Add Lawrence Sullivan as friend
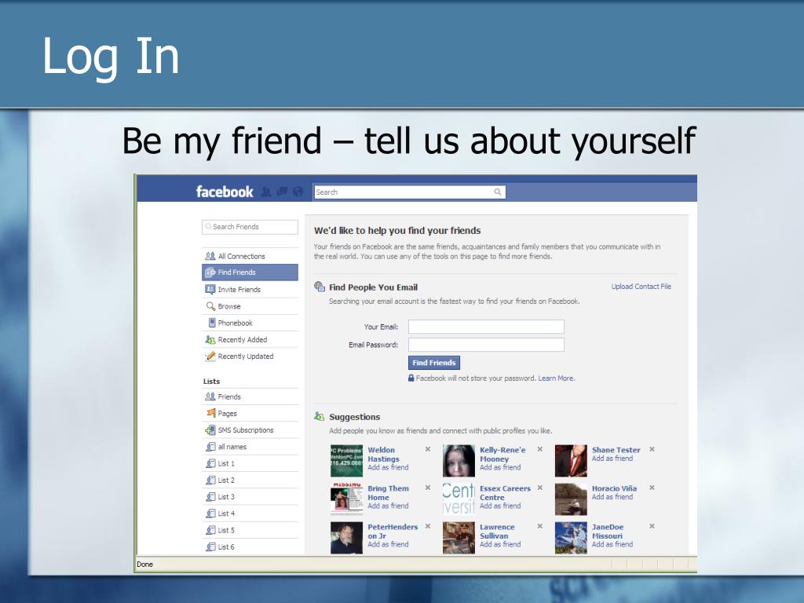 (500, 545)
